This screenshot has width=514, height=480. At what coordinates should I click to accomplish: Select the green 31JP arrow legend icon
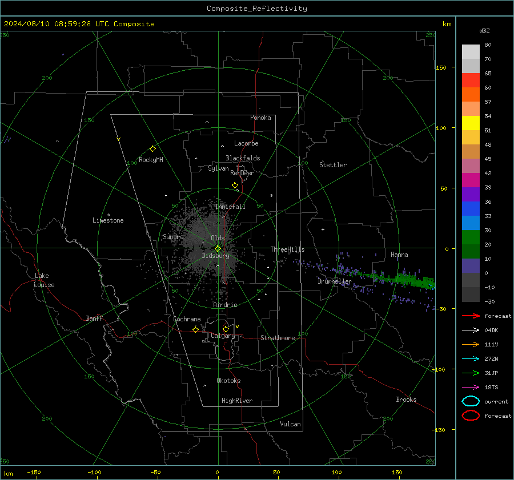pyautogui.click(x=471, y=373)
